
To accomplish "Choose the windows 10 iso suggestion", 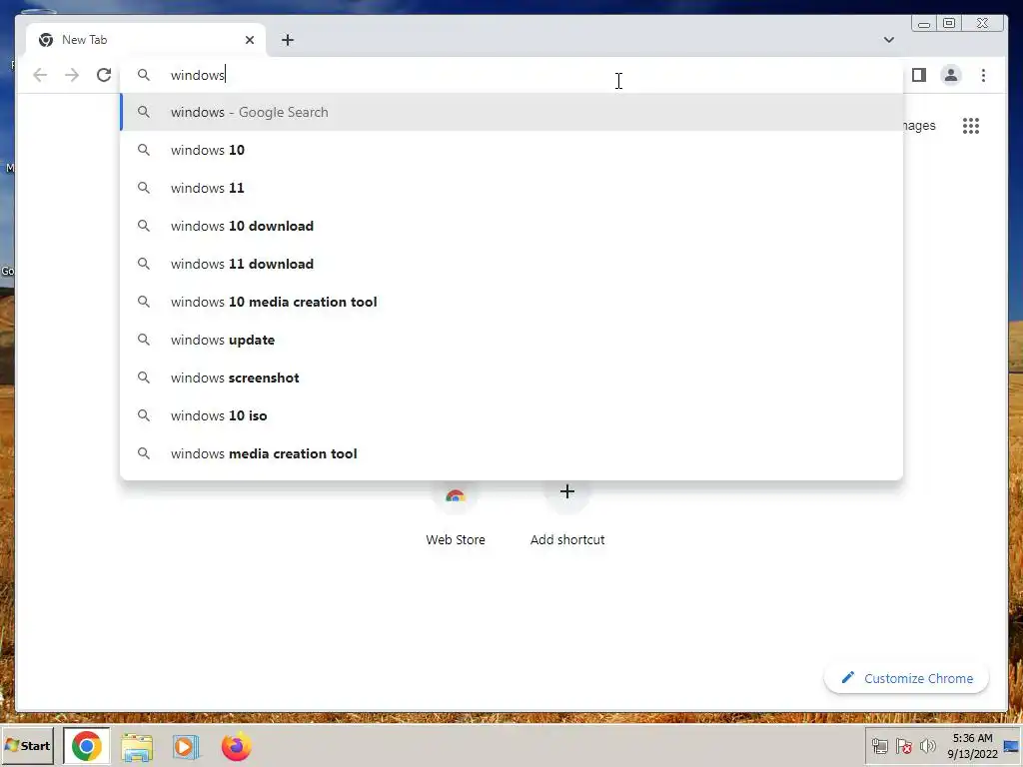I will pos(511,415).
